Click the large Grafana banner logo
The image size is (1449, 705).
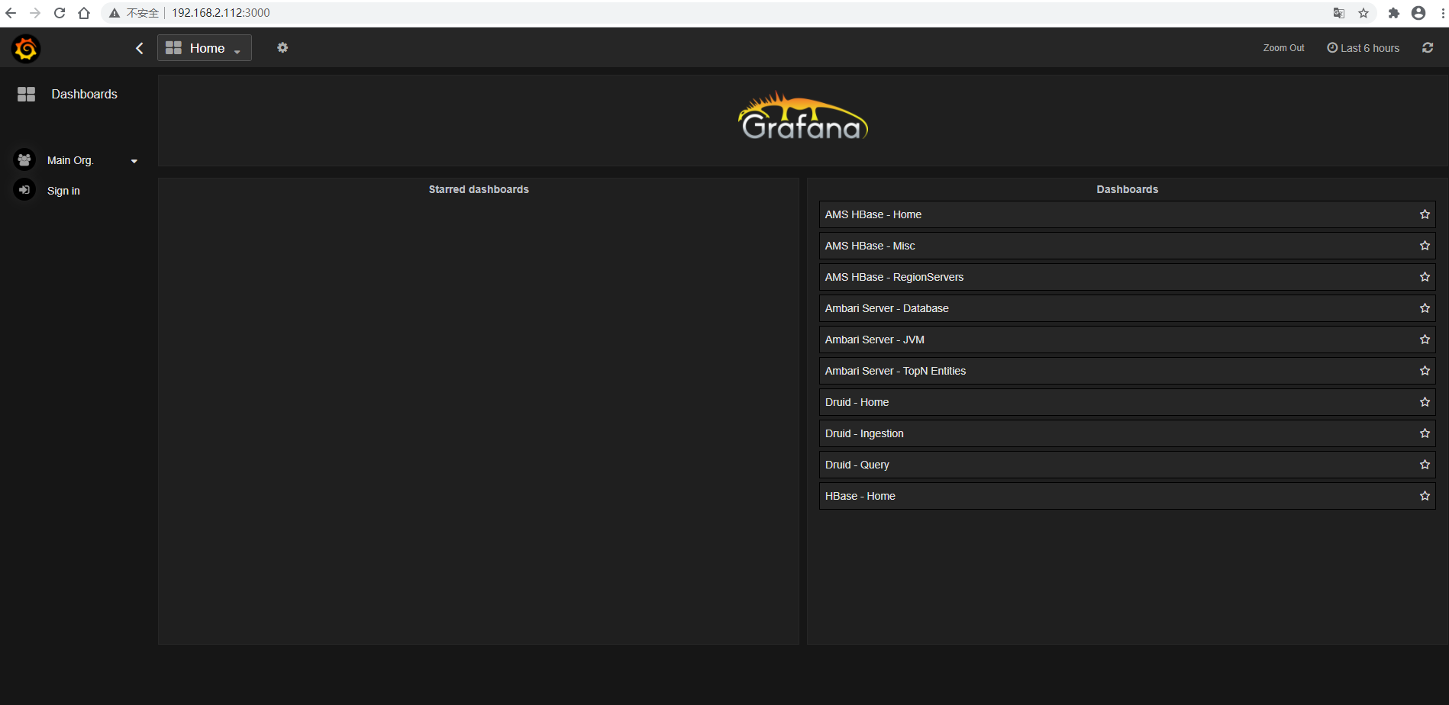click(x=802, y=117)
